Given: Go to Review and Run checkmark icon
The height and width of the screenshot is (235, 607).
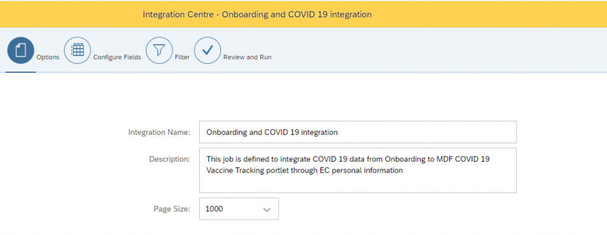Looking at the screenshot, I should [207, 50].
